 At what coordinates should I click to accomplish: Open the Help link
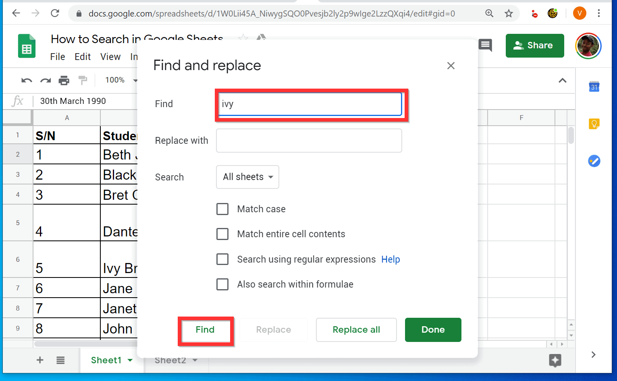pos(391,259)
